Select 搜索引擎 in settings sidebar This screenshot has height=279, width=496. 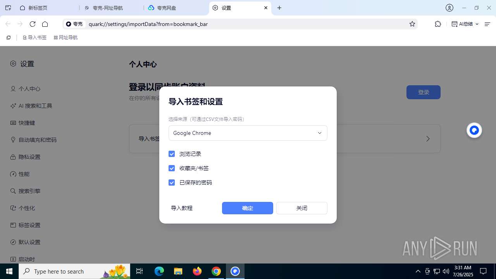tap(26, 191)
